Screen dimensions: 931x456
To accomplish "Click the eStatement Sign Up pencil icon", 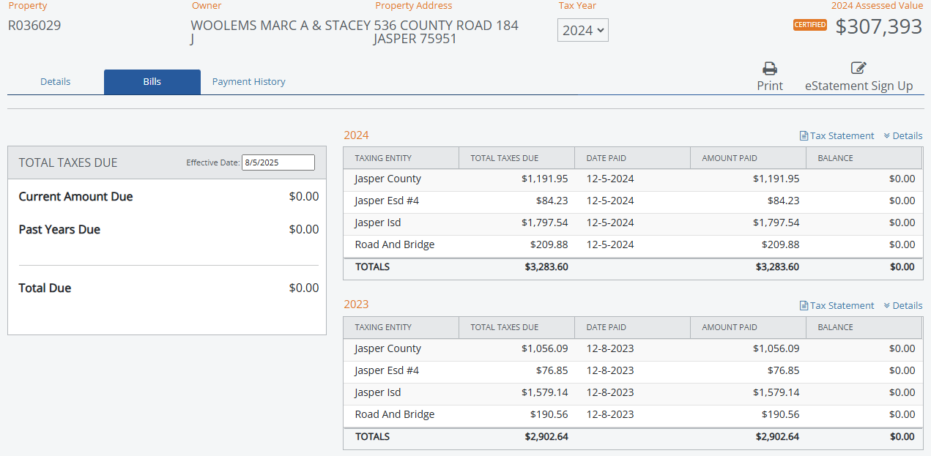I will (858, 68).
